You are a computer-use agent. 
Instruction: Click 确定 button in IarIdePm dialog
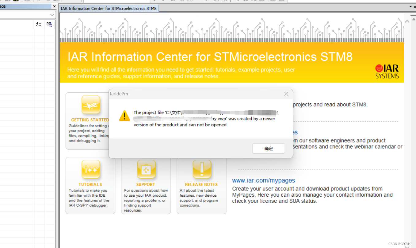click(269, 149)
